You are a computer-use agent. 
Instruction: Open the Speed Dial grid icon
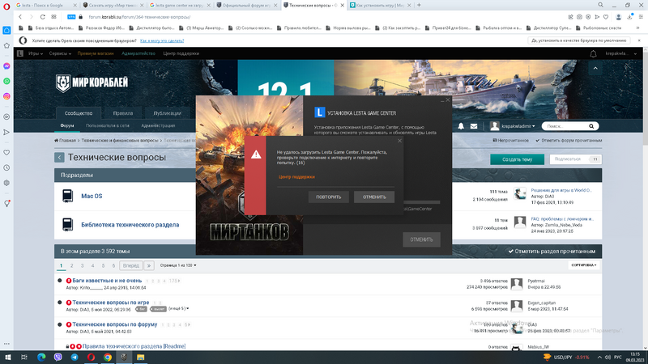click(53, 17)
